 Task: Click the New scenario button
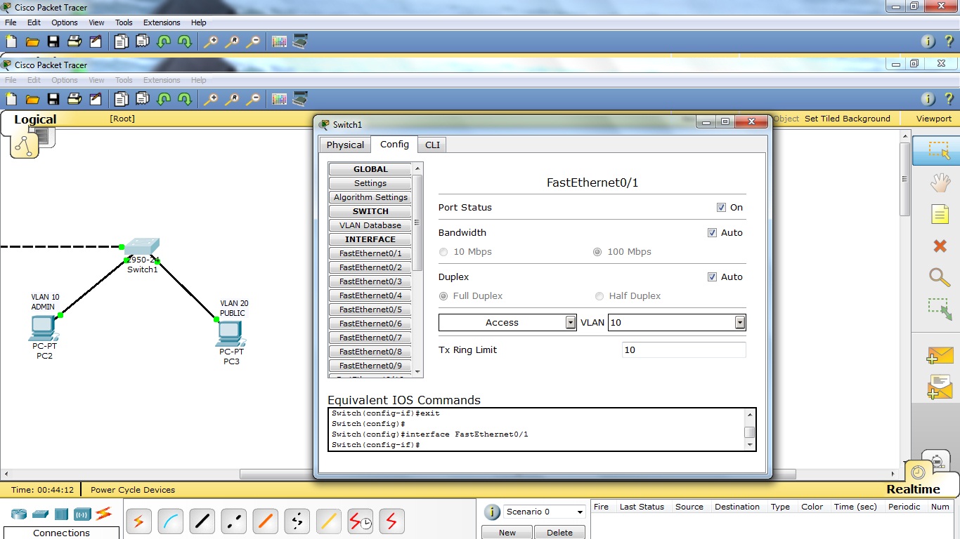[507, 532]
